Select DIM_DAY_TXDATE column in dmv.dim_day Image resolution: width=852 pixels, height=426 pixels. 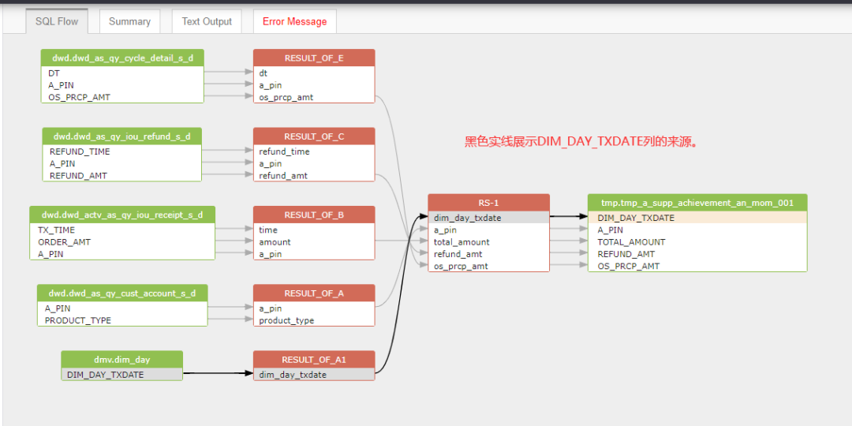click(x=121, y=374)
